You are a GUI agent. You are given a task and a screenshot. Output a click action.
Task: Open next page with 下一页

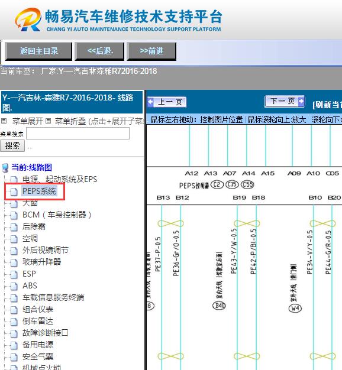tap(285, 102)
